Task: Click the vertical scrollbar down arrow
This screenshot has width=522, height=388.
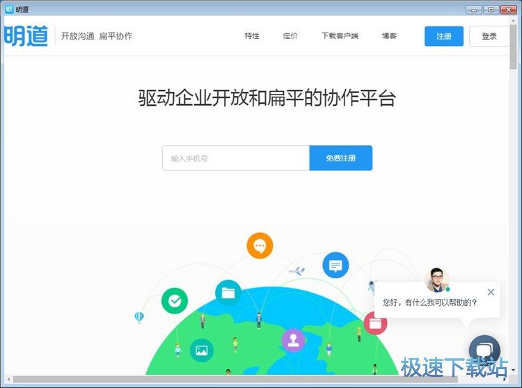Action: 514,370
